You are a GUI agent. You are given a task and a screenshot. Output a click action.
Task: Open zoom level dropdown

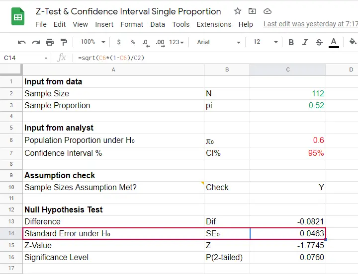point(92,42)
